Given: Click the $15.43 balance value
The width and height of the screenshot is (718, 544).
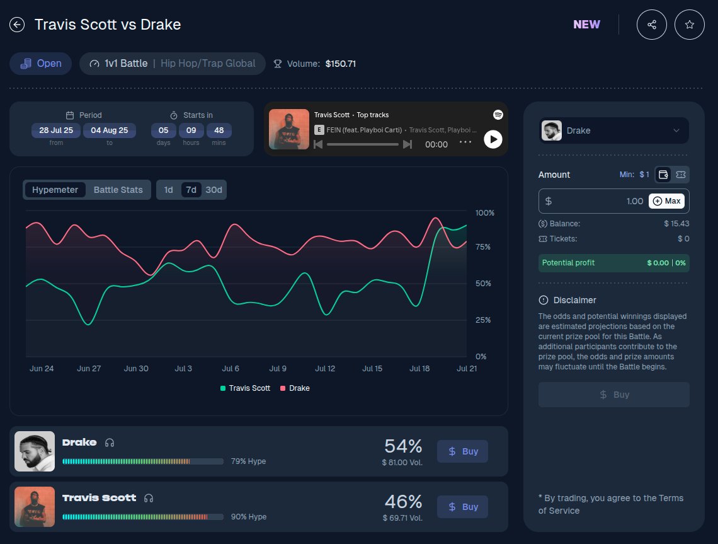Looking at the screenshot, I should pyautogui.click(x=676, y=224).
